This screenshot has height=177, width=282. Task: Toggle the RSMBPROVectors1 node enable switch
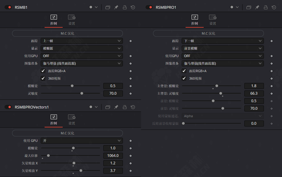tap(8, 107)
